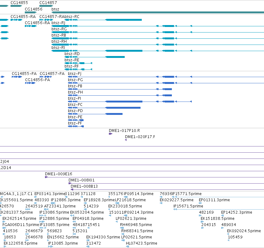
Task: Select the btsz-RJ transcript label
Action: click(x=58, y=23)
